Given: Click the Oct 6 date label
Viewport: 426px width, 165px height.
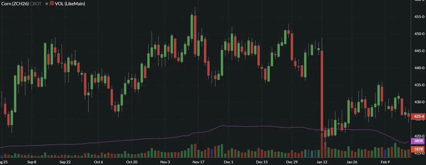Looking at the screenshot, I should [99, 162].
